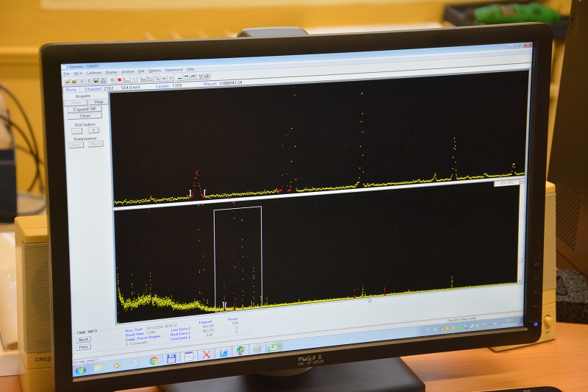588x392 pixels.
Task: Click the right ROI marker on expanded spectrum
Action: [x=204, y=193]
